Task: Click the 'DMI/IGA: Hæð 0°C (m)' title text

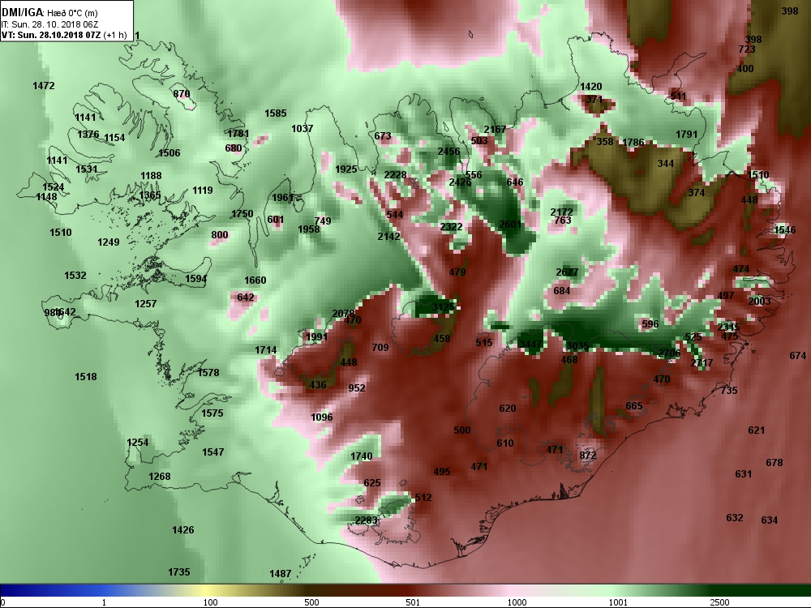Action: (49, 12)
